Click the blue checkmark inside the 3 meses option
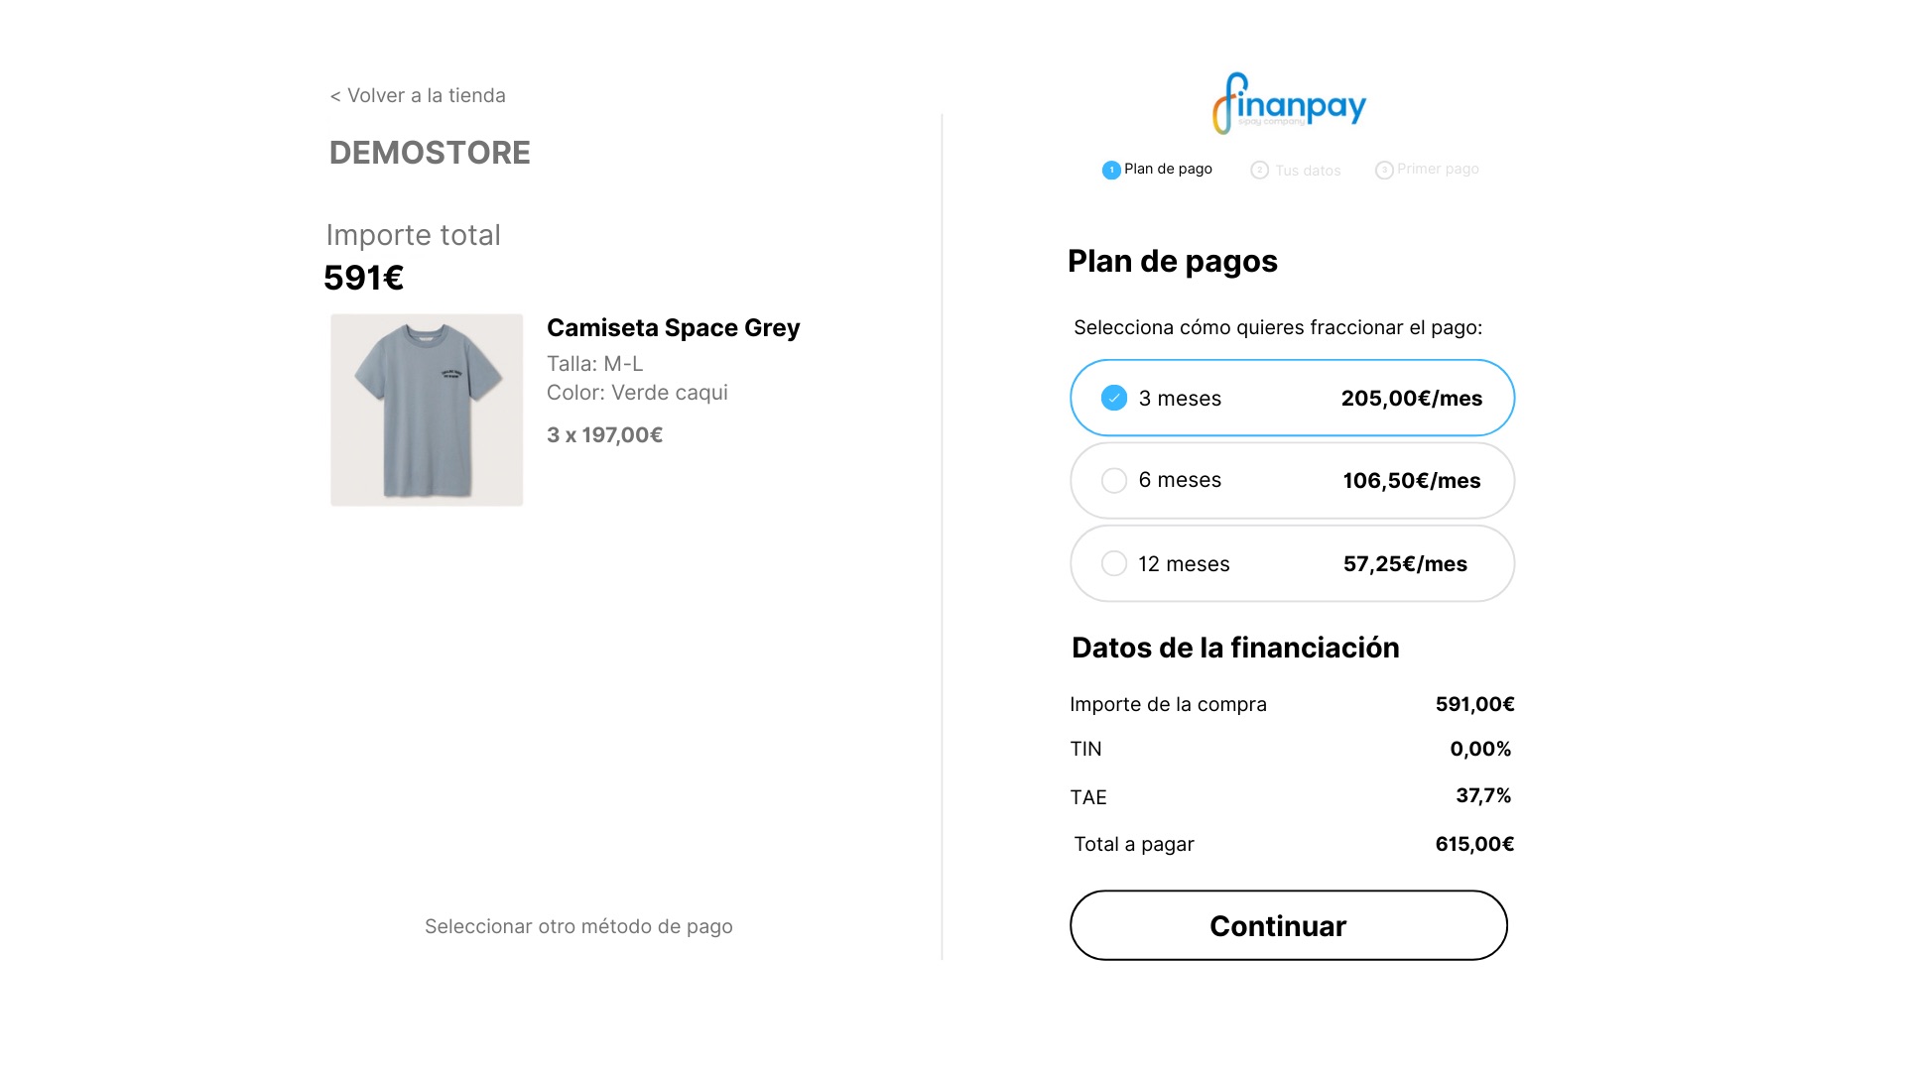 tap(1114, 397)
